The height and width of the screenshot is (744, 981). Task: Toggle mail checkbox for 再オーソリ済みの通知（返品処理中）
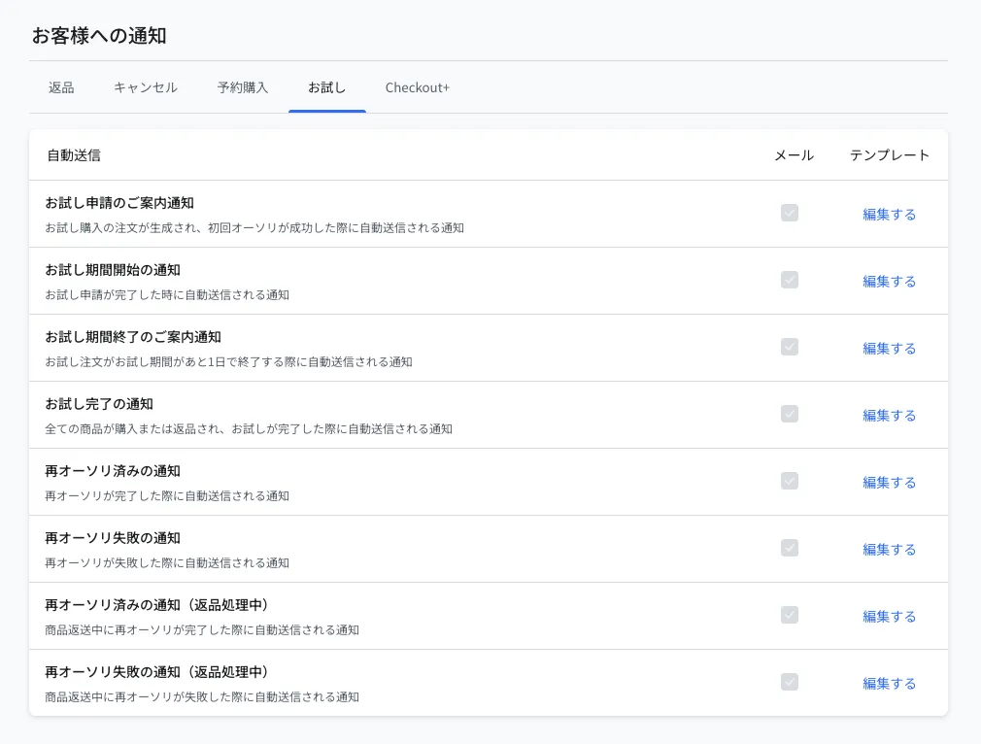(790, 615)
